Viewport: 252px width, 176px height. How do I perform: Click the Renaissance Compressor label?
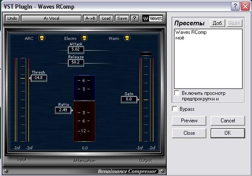click(x=127, y=171)
